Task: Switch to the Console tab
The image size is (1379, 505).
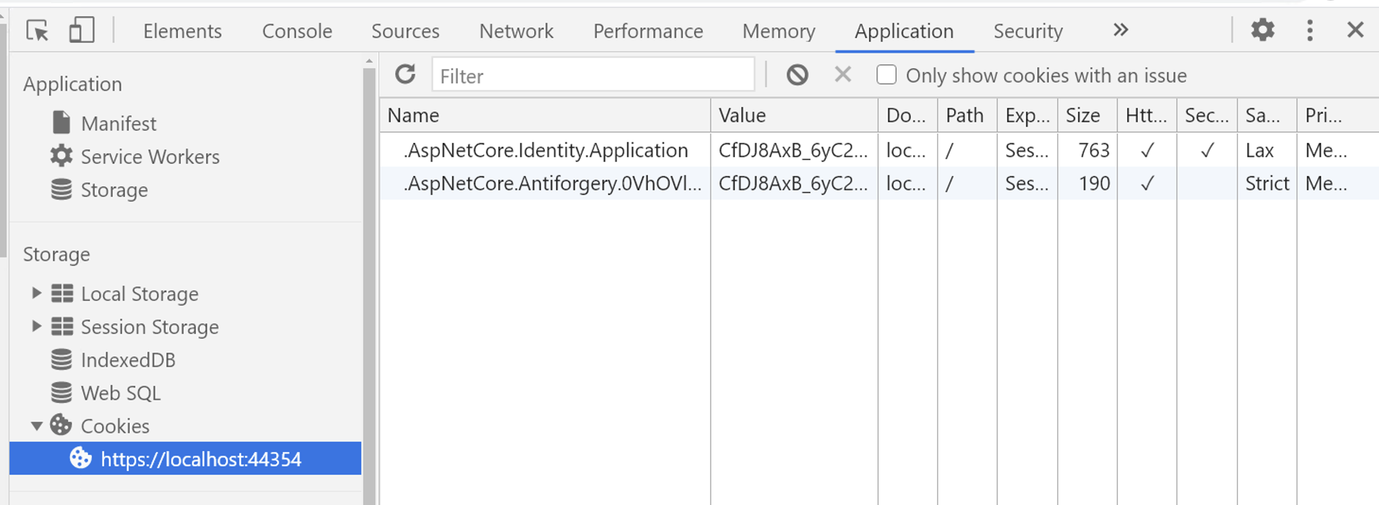Action: tap(297, 31)
